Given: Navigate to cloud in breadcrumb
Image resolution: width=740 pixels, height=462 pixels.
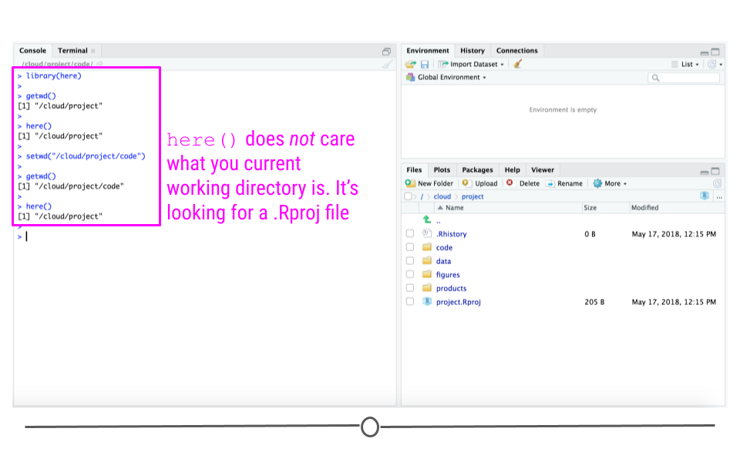Looking at the screenshot, I should (x=442, y=196).
